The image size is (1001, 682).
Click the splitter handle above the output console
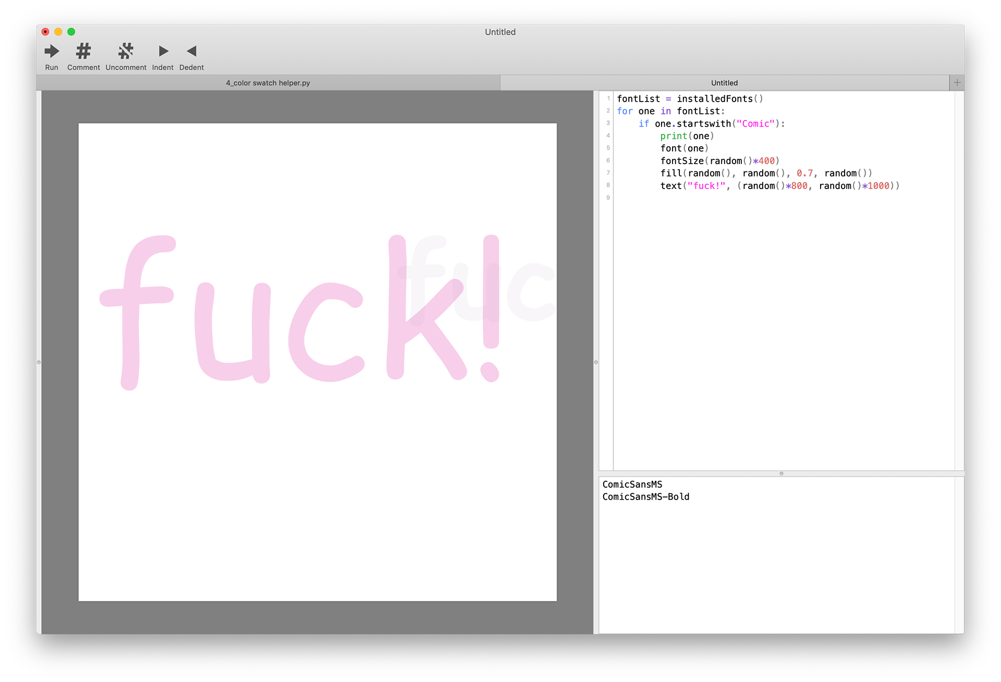[781, 474]
